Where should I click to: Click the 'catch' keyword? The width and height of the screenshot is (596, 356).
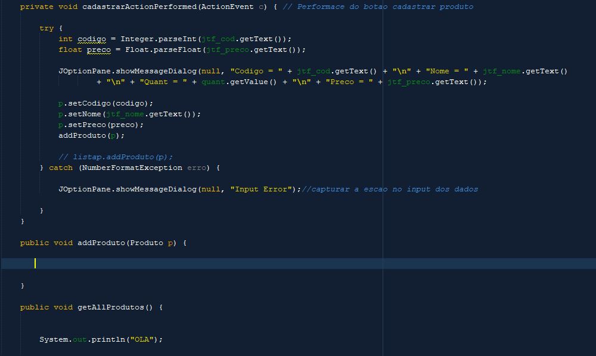coord(61,168)
